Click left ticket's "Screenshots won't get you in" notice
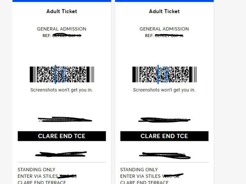The height and width of the screenshot is (184, 246). click(x=61, y=90)
